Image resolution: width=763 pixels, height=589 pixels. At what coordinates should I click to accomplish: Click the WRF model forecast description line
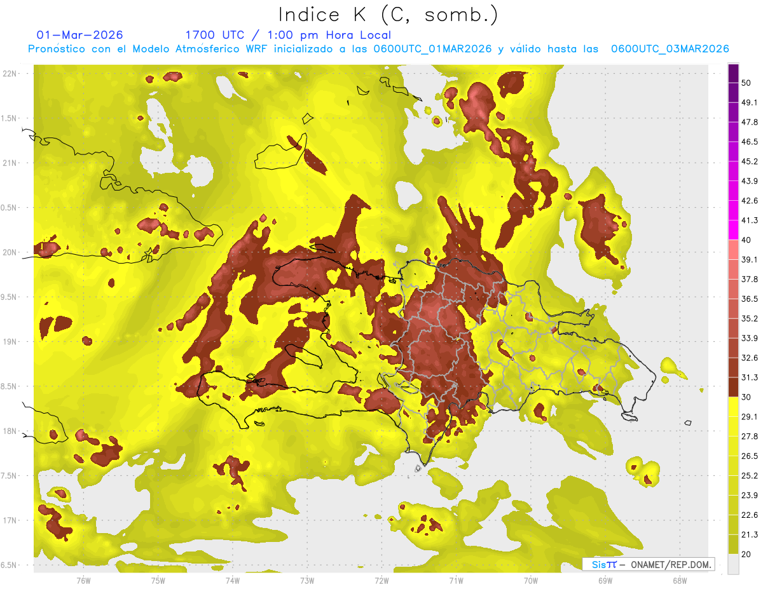(x=378, y=49)
